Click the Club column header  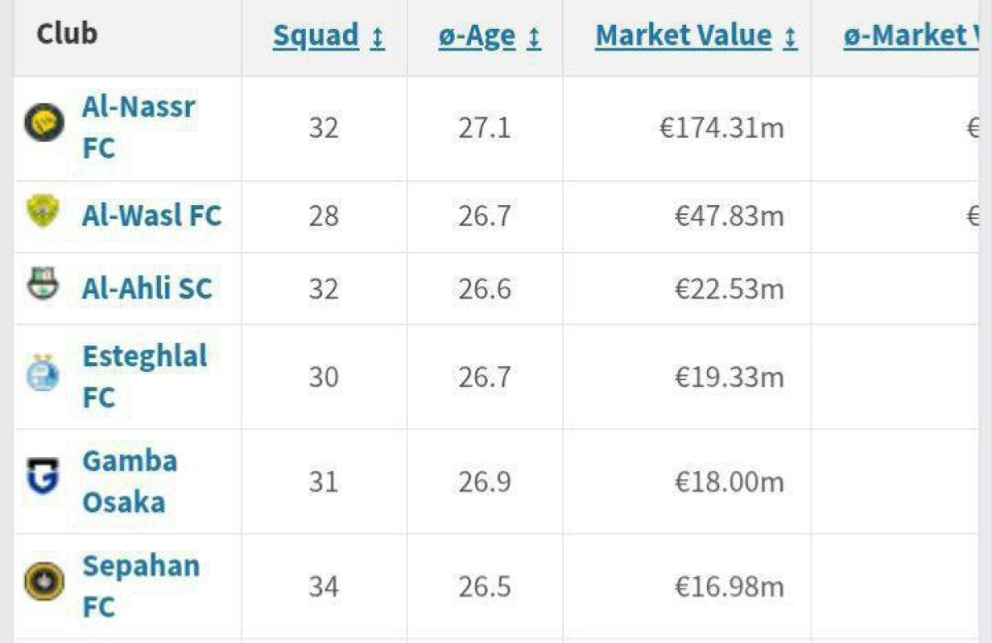(x=67, y=35)
